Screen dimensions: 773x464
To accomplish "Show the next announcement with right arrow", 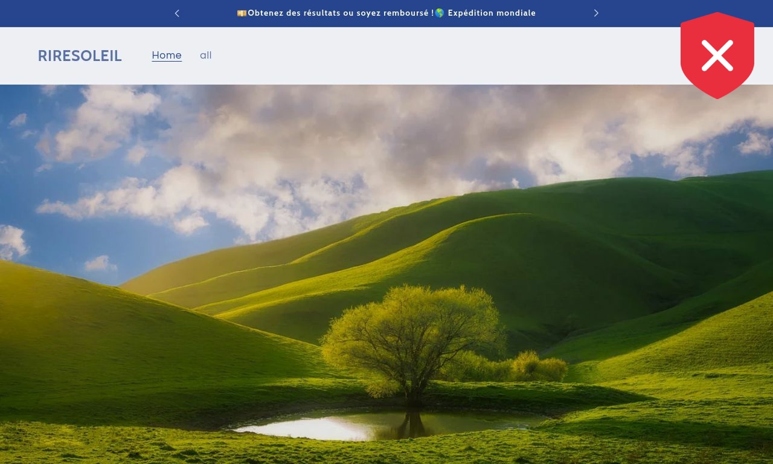I will click(x=596, y=13).
